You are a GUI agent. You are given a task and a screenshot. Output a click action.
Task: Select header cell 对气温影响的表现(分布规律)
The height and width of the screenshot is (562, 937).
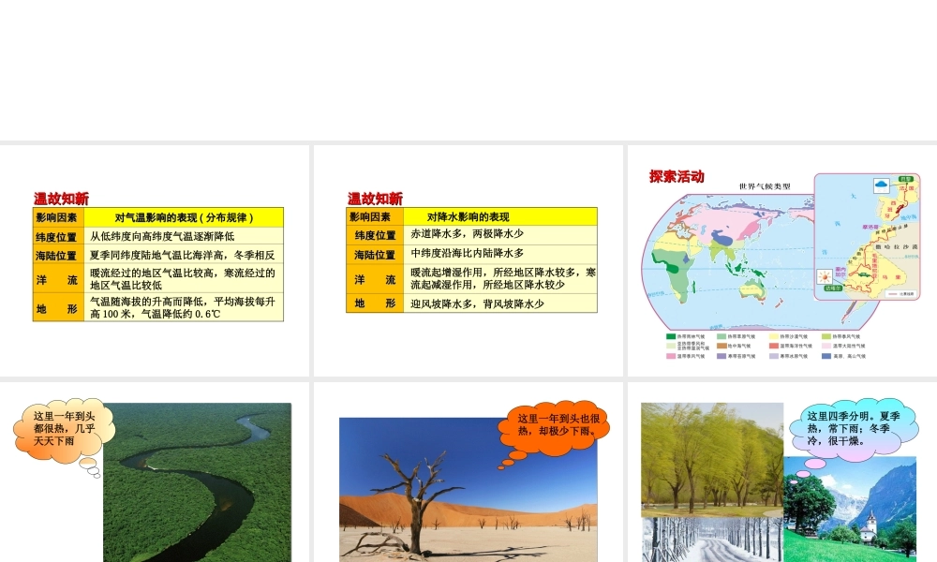click(184, 217)
